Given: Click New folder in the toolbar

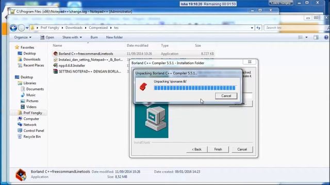Looking at the screenshot, I should [x=114, y=38].
